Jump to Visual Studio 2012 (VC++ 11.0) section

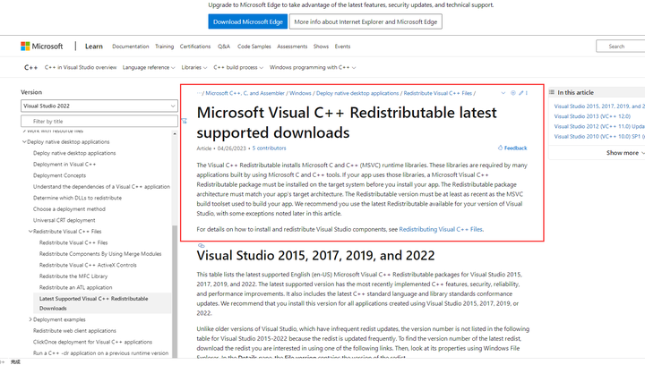point(599,126)
